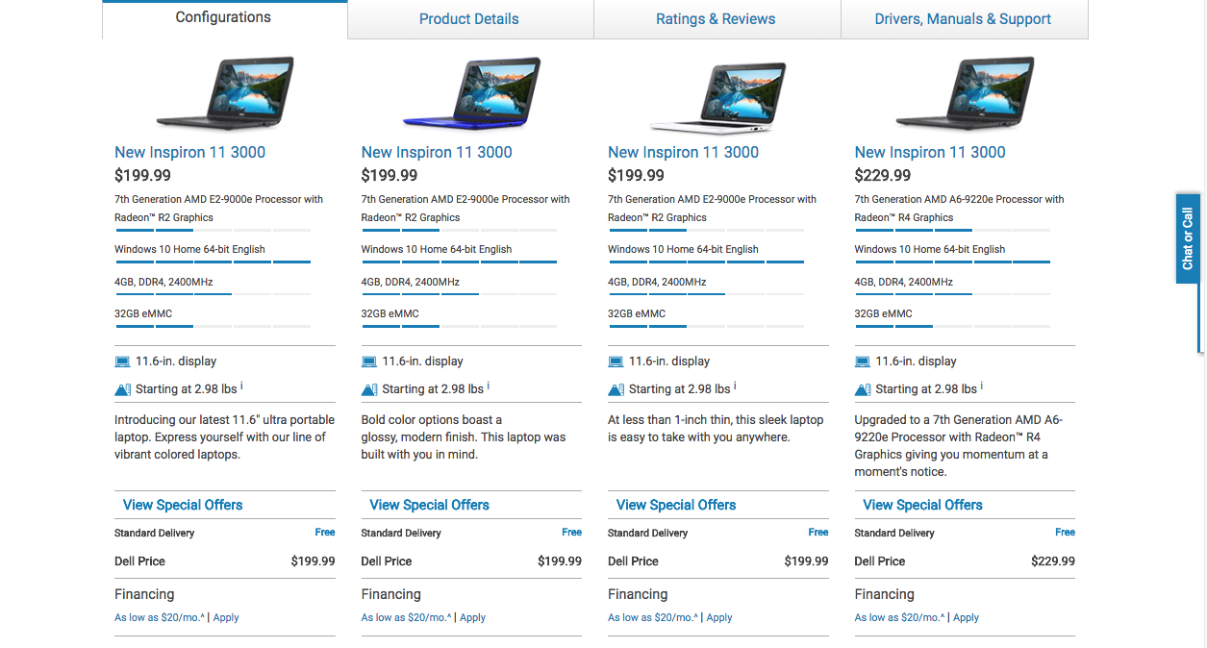Screen dimensions: 1207x648
Task: Click weight icon in the $229.99 laptop card
Action: pos(863,389)
